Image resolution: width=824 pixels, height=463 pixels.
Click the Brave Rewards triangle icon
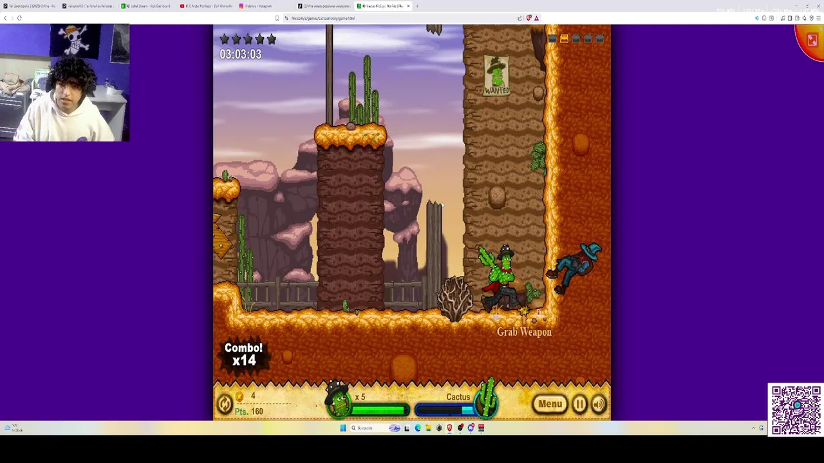(536, 18)
